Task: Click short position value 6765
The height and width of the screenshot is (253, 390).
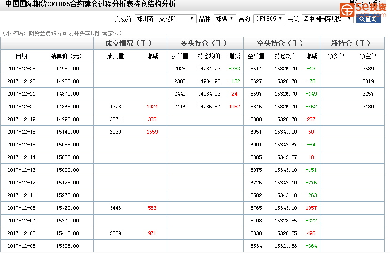Action: 256,208
